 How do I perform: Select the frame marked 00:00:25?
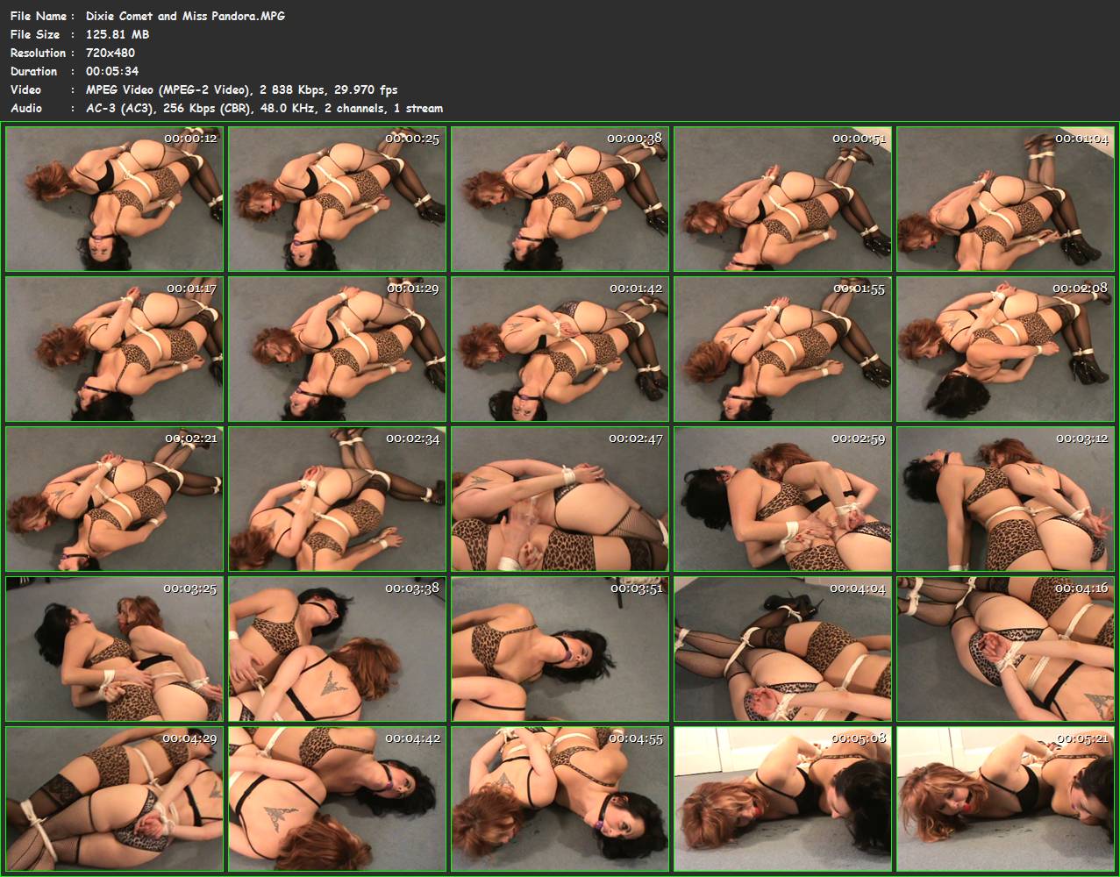337,199
